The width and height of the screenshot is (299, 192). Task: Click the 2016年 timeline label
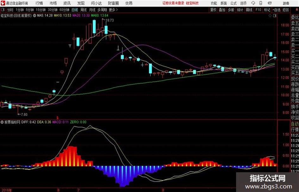tap(6, 190)
